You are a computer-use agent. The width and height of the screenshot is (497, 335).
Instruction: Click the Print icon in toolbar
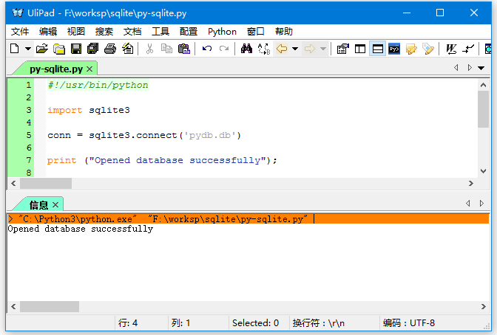pos(109,49)
